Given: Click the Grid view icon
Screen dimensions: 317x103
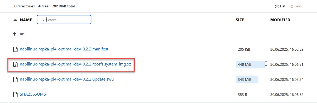Looking at the screenshot, I should 291,7.
